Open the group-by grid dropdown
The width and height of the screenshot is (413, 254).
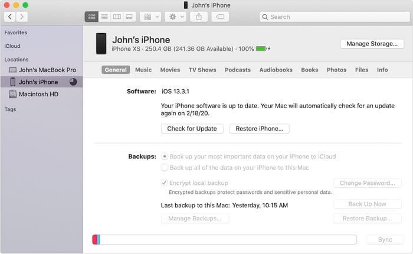pos(150,17)
